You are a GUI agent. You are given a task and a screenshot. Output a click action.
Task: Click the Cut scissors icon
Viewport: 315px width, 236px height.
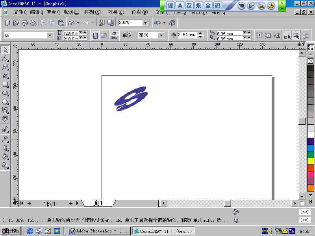pos(43,23)
